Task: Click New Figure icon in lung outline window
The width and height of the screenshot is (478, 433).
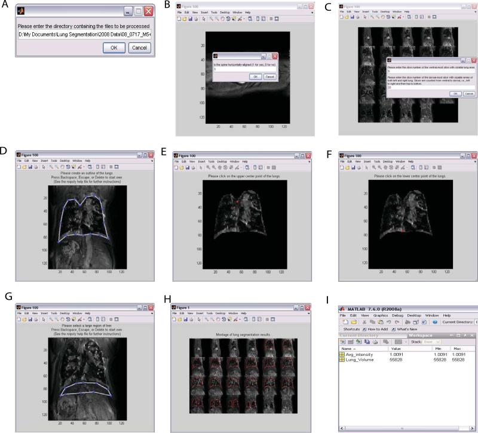Action: point(19,167)
